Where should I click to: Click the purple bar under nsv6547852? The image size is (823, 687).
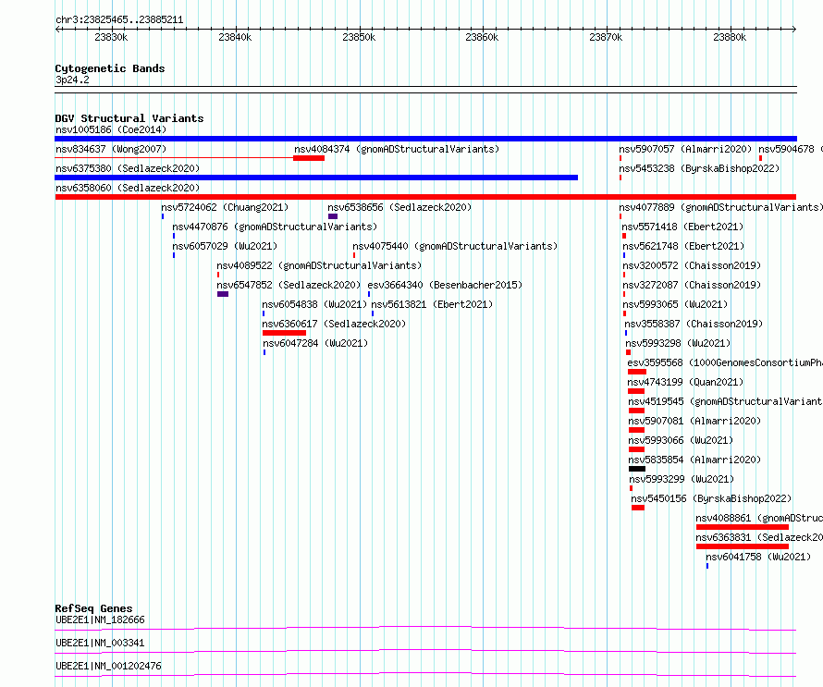[x=223, y=294]
